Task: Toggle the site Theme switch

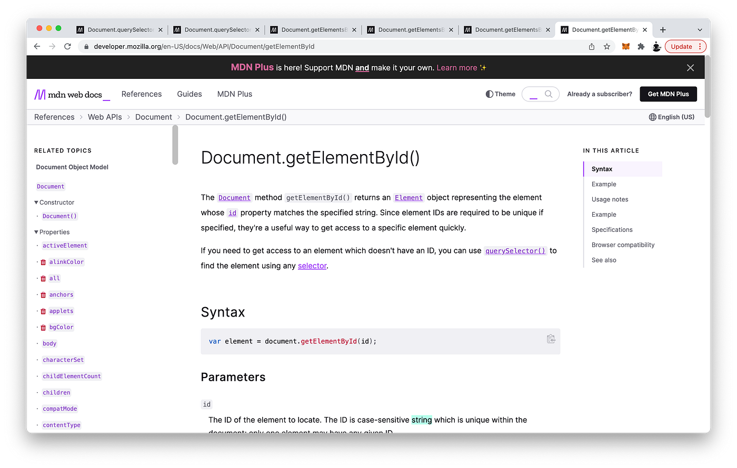Action: click(x=500, y=94)
